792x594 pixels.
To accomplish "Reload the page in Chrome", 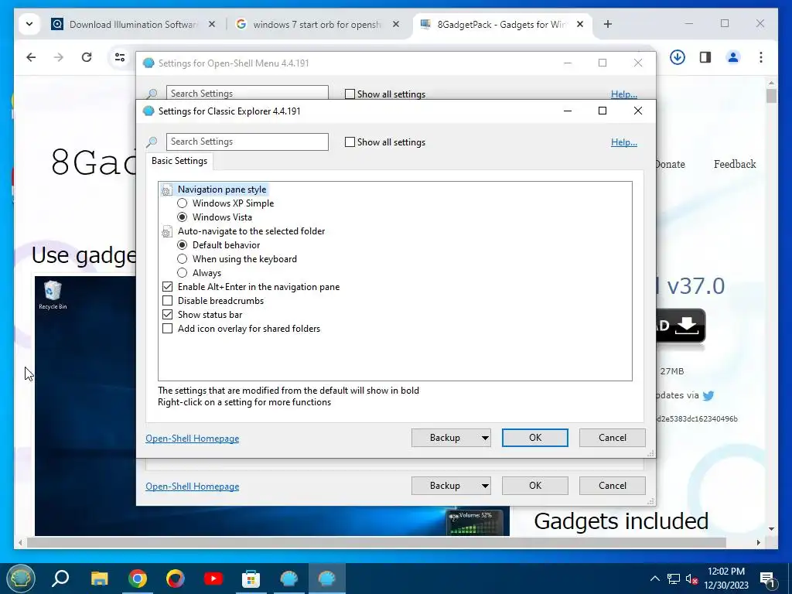I will pos(87,57).
